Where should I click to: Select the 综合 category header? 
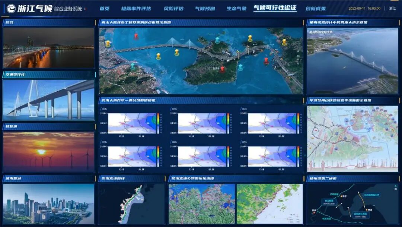tap(49, 23)
